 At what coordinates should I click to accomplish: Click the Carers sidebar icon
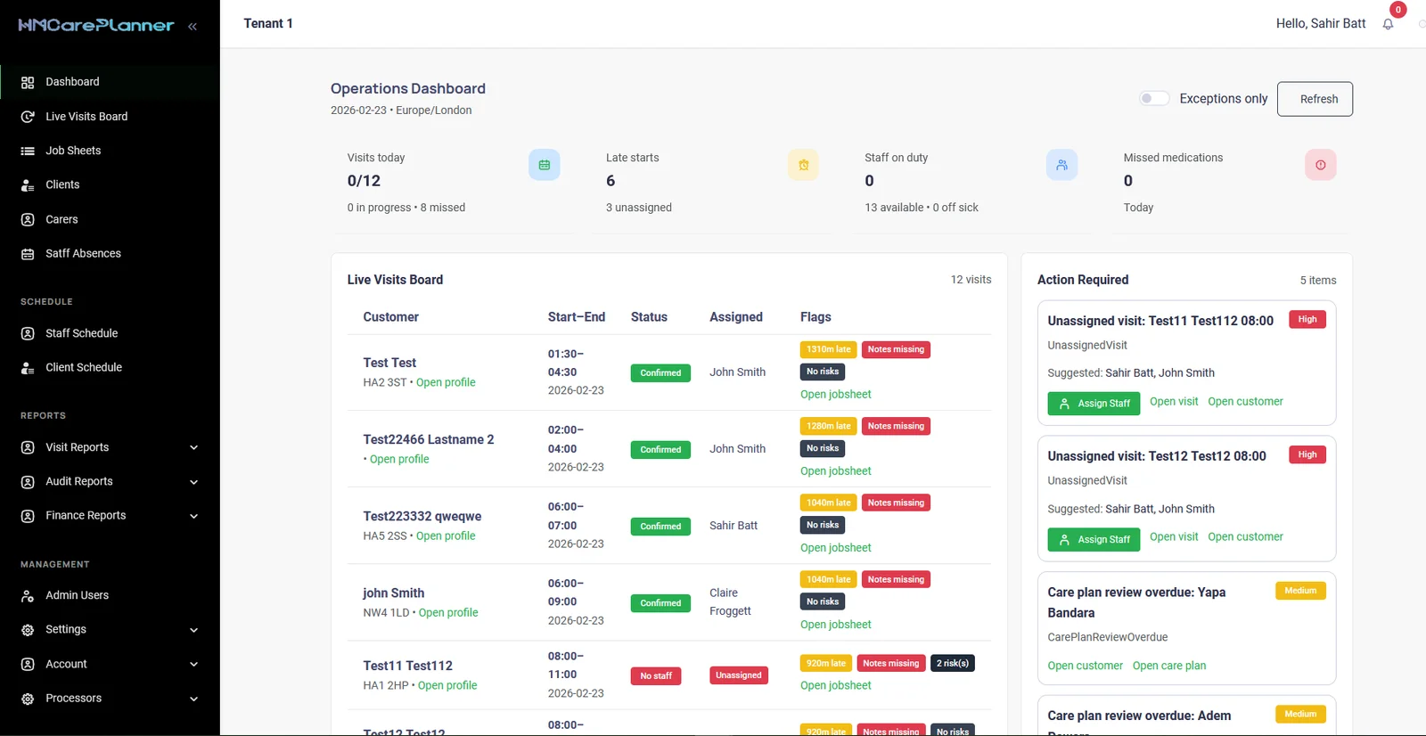click(x=28, y=219)
